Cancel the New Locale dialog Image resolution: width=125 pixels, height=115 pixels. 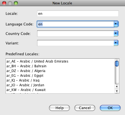[85, 108]
